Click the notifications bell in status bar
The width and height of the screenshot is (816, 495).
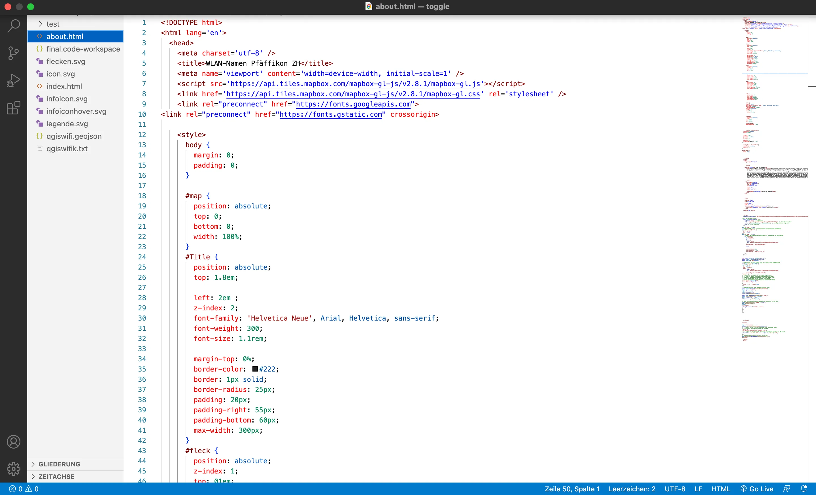click(x=804, y=489)
